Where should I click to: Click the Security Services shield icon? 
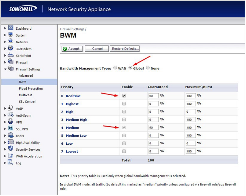(11, 149)
